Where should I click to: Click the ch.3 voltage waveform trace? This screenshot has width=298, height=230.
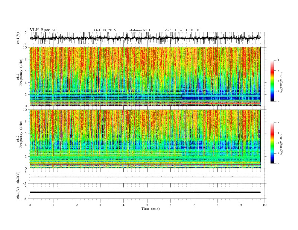[x=145, y=177]
